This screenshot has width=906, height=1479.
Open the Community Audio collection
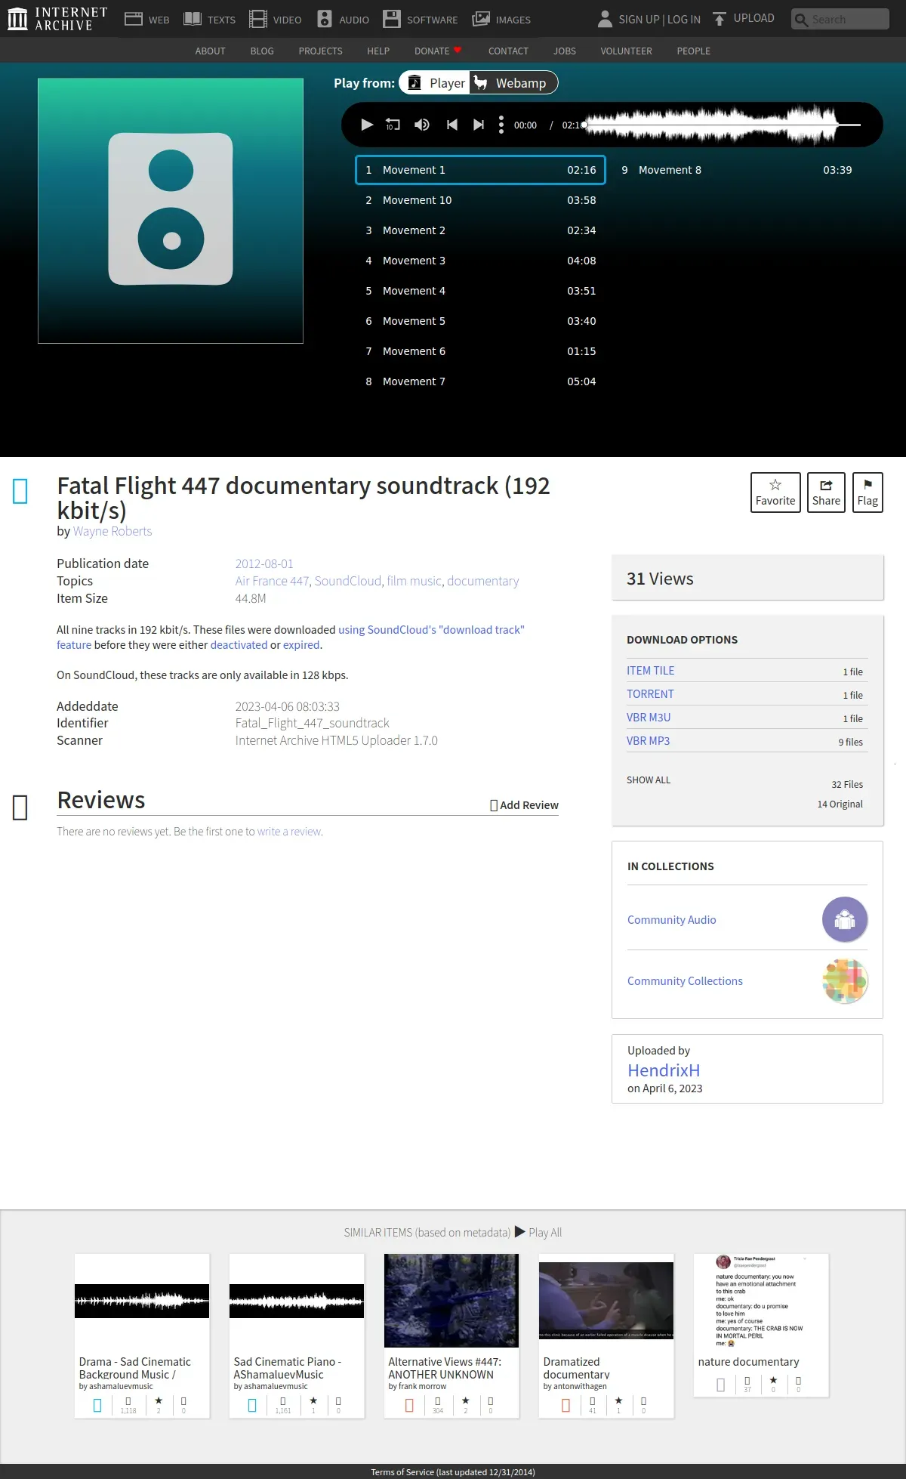tap(672, 920)
